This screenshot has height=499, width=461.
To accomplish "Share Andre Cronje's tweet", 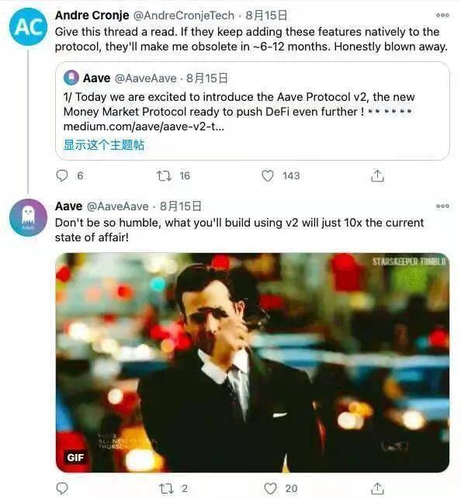I will click(x=378, y=175).
